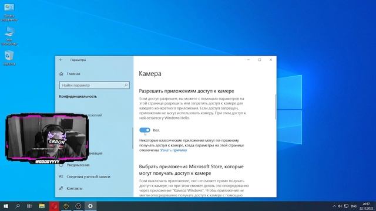Image resolution: width=376 pixels, height=211 pixels.
Task: Select the Recycle Bin desktop icon
Action: (x=9, y=57)
